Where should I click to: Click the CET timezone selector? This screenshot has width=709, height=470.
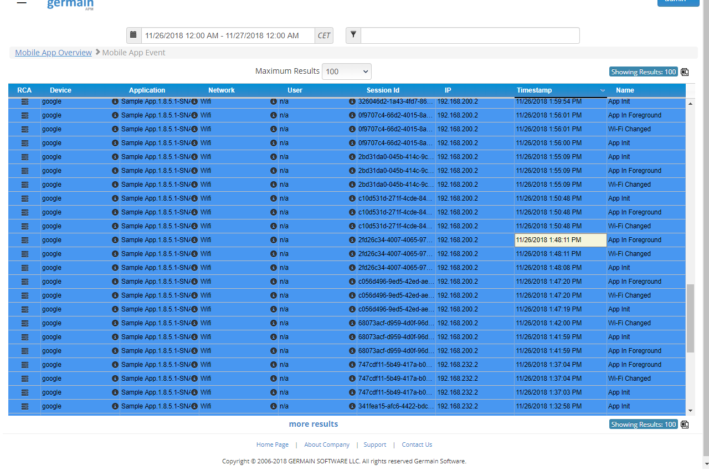(323, 35)
